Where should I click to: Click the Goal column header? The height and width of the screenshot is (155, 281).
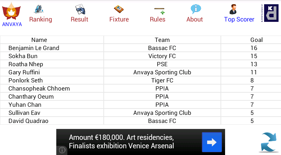coord(256,40)
